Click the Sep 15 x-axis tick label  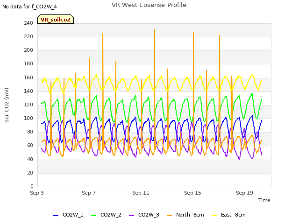[192, 193]
